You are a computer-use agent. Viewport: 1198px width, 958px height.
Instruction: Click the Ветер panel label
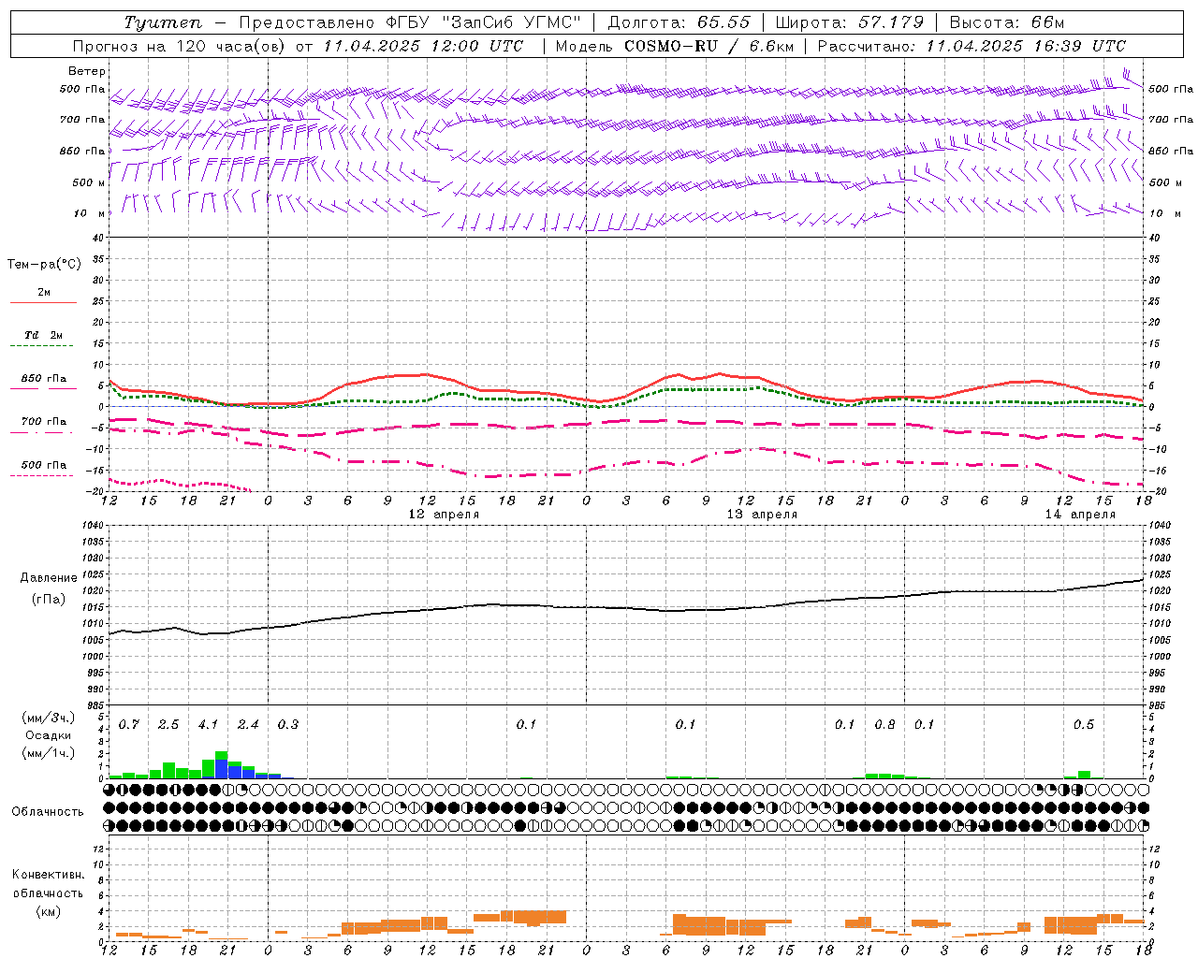tap(87, 71)
